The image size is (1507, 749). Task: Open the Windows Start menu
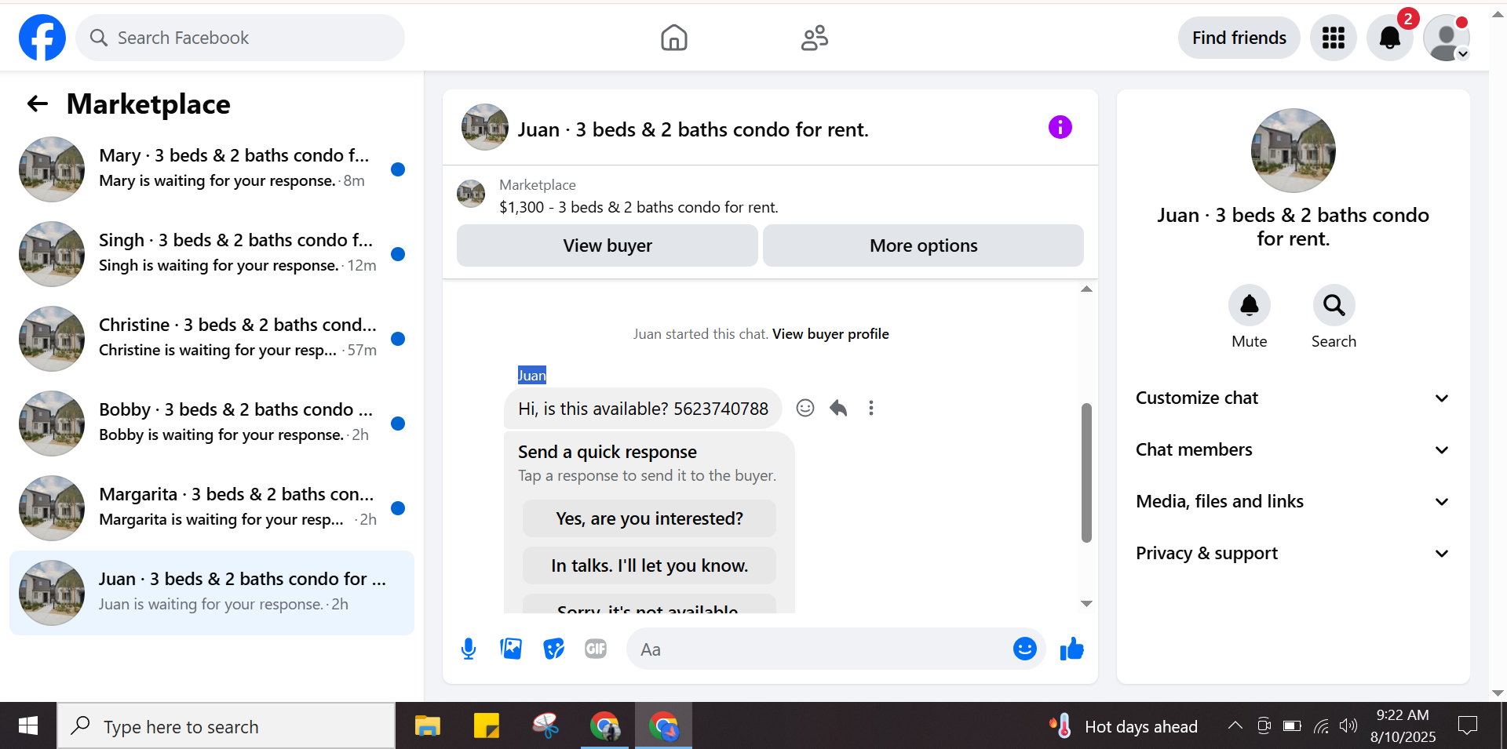pyautogui.click(x=28, y=726)
